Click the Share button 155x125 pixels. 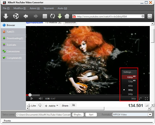click(x=65, y=105)
